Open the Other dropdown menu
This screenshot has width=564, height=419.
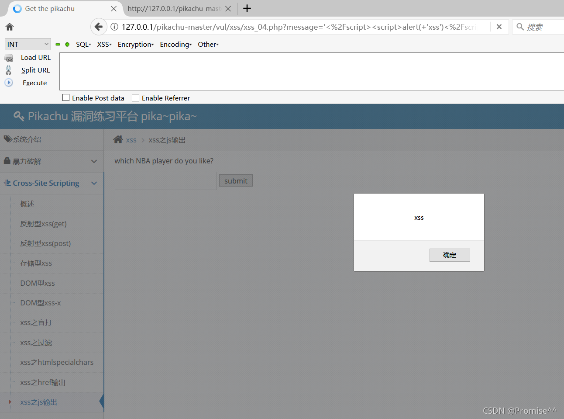[208, 45]
